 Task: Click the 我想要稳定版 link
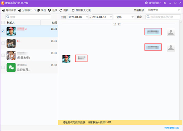click(x=172, y=128)
